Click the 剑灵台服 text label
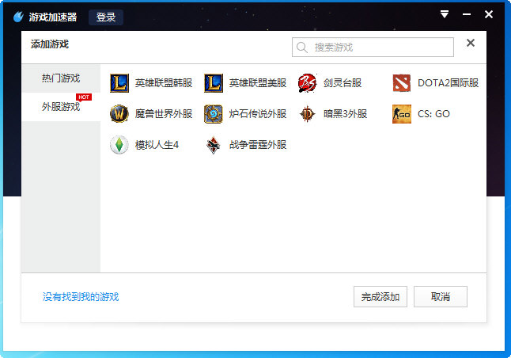The image size is (511, 358). pos(343,83)
